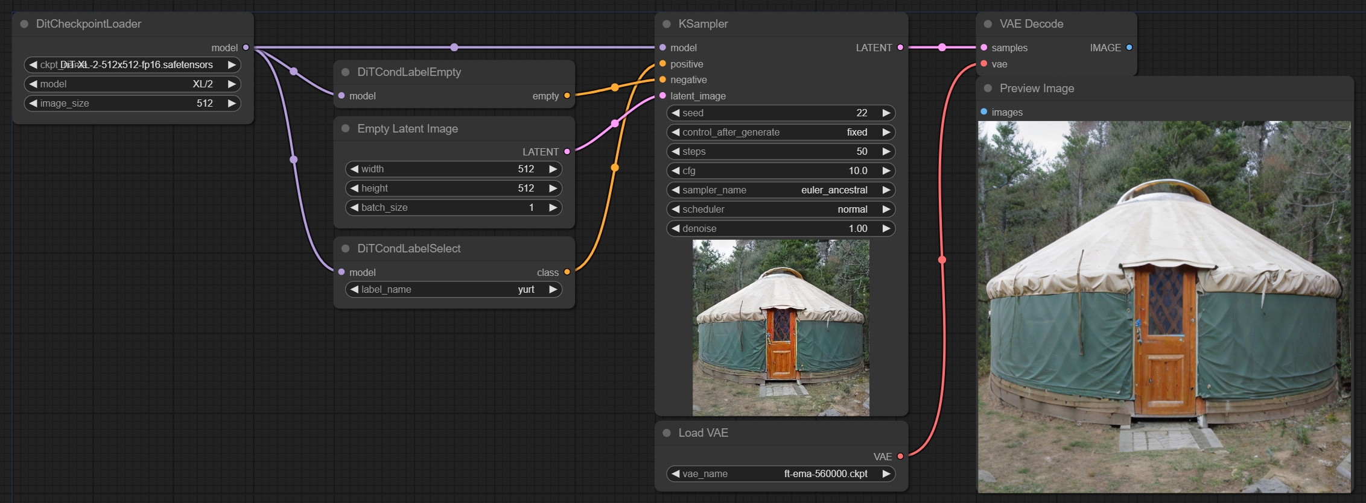The image size is (1366, 503).
Task: Increase batch_size with the right arrow
Action: point(553,207)
